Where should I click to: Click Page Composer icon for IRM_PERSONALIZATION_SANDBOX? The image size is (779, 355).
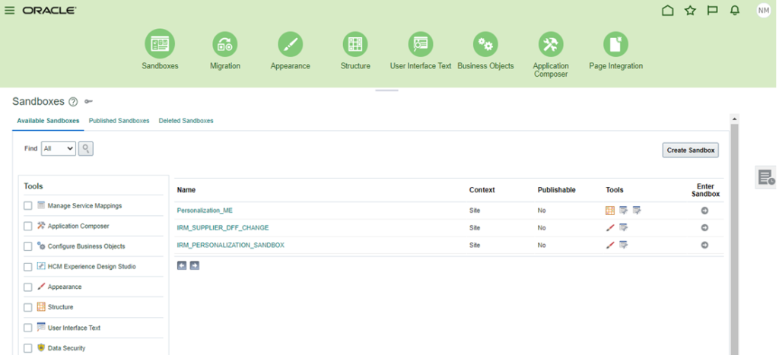624,246
